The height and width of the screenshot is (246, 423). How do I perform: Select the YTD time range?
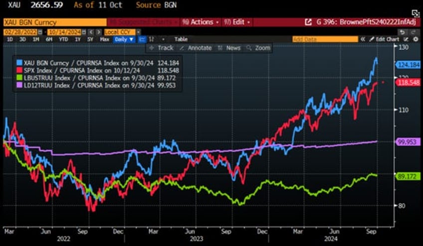click(x=63, y=39)
